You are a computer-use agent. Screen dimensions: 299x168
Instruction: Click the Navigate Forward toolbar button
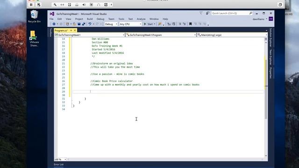tap(61, 24)
